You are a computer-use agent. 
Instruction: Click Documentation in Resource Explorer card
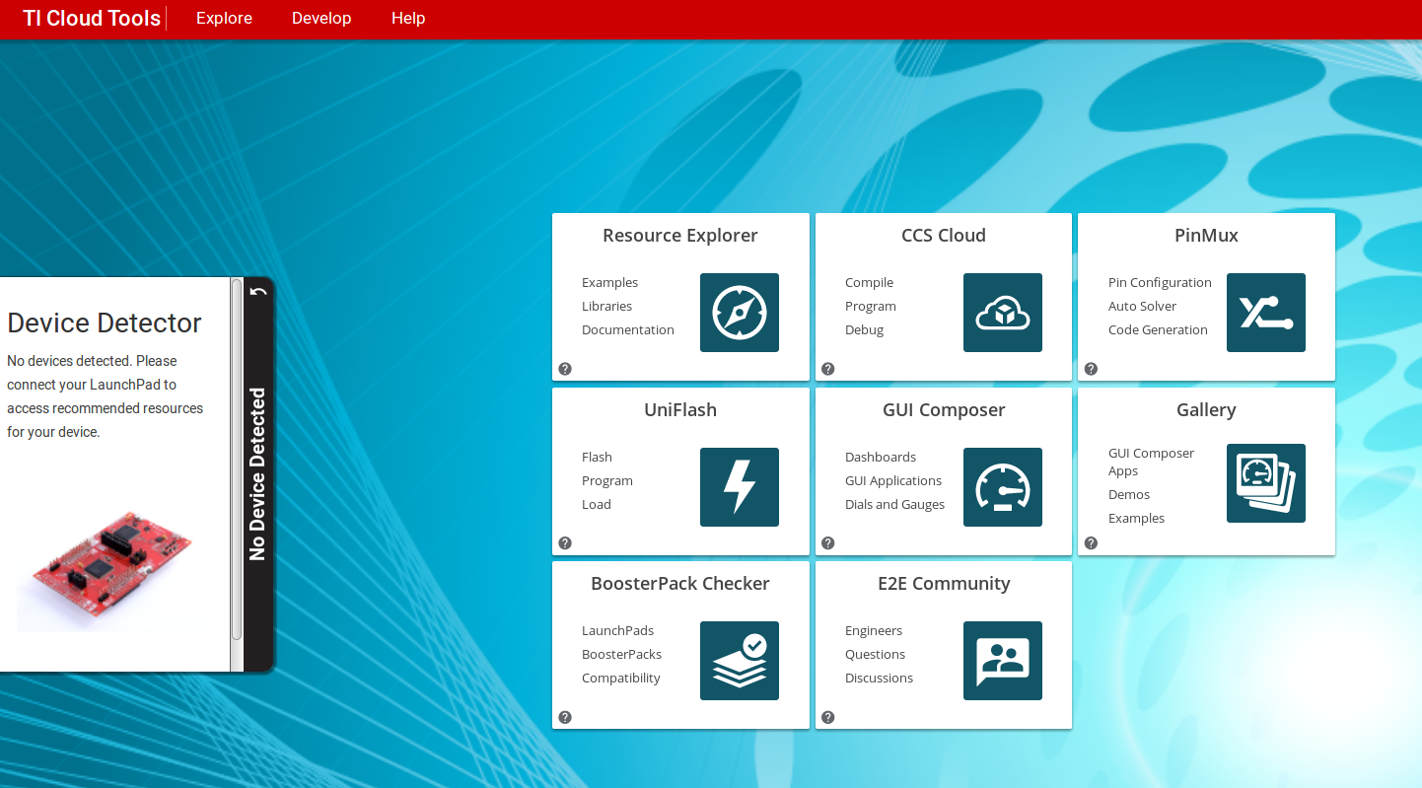pyautogui.click(x=628, y=330)
